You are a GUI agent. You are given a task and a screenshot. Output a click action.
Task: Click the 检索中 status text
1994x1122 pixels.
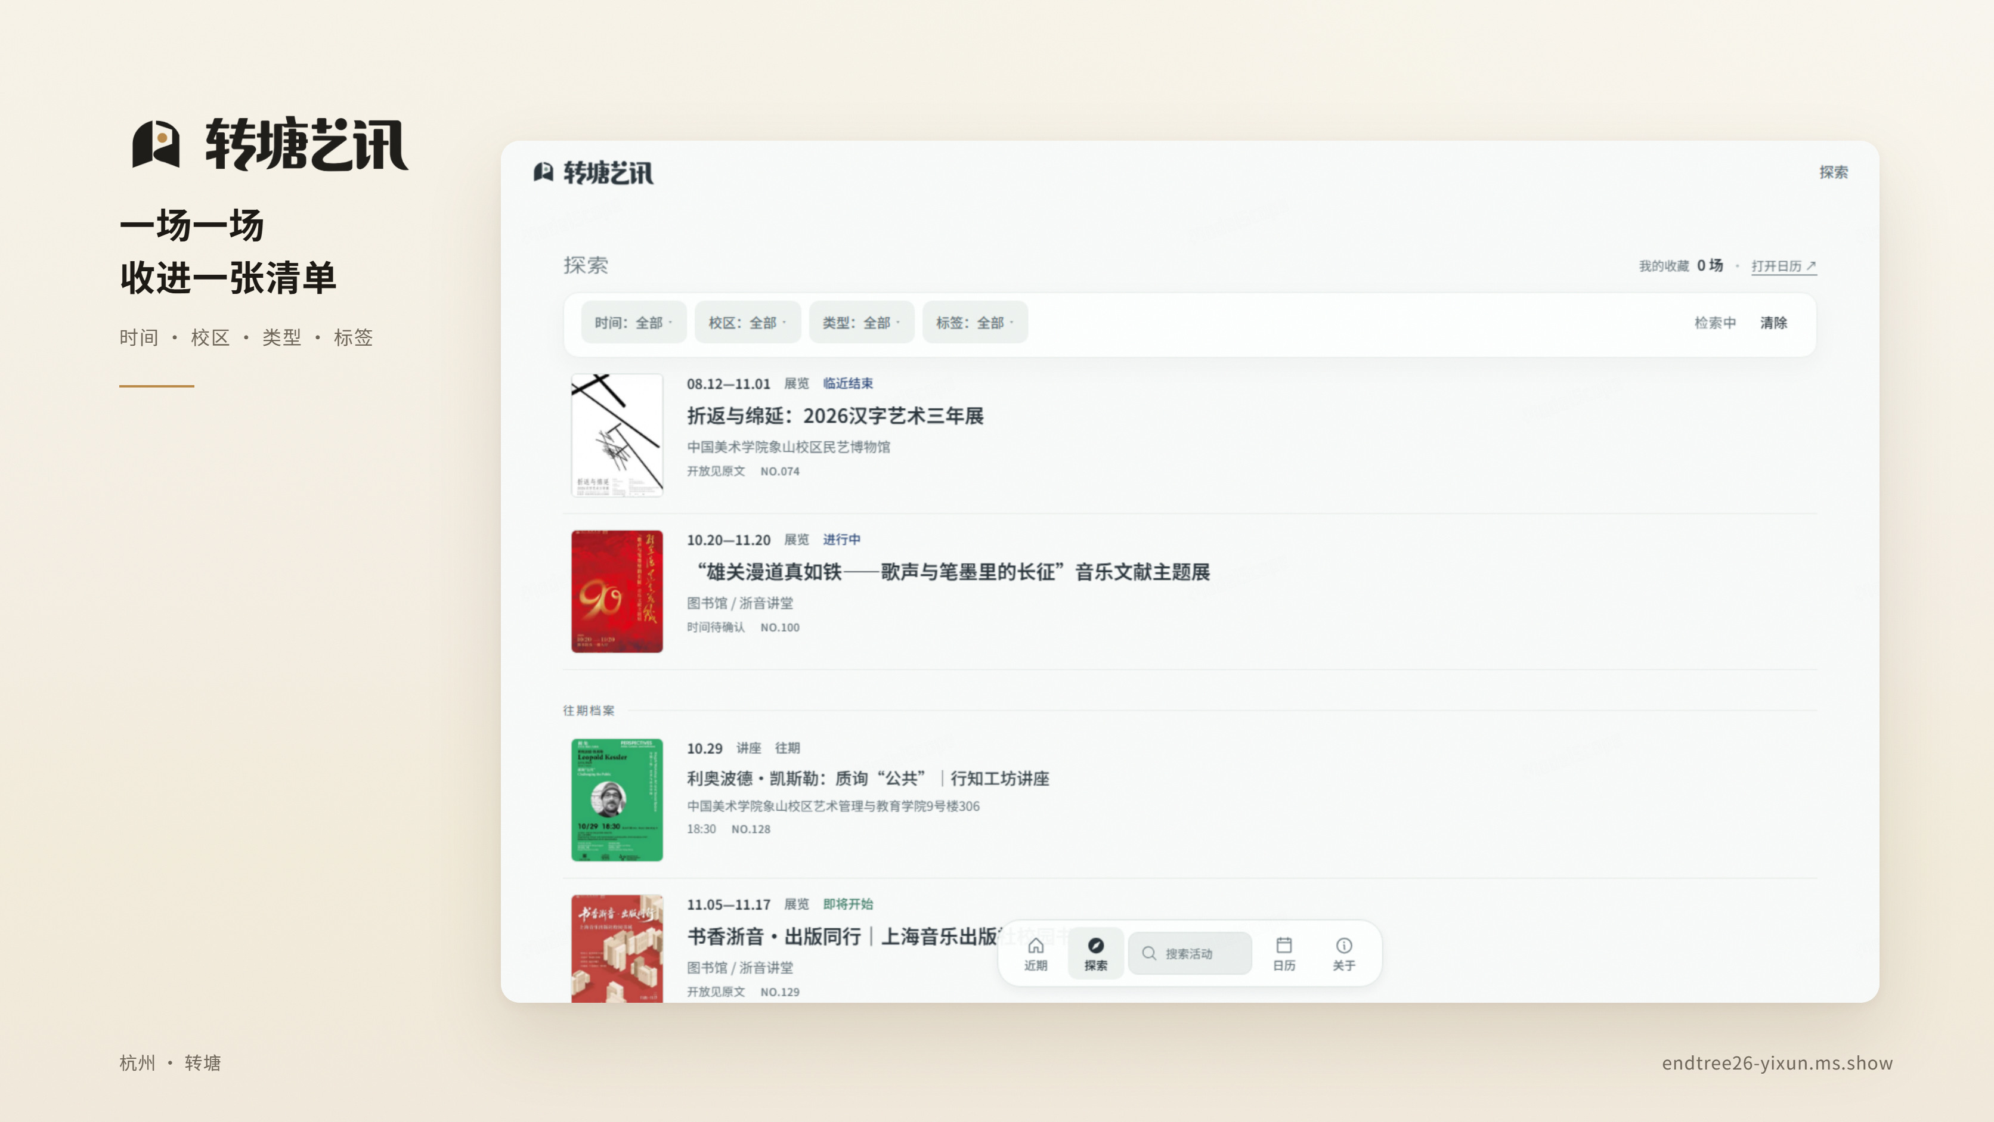pos(1714,323)
